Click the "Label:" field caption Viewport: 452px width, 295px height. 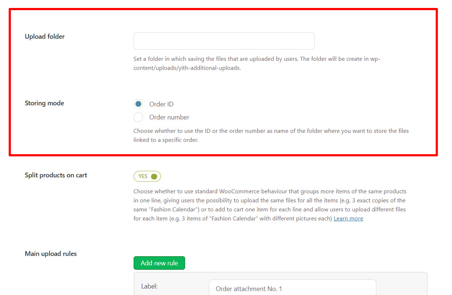pos(149,286)
